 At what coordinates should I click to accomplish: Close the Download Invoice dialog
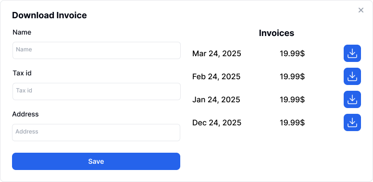[361, 10]
